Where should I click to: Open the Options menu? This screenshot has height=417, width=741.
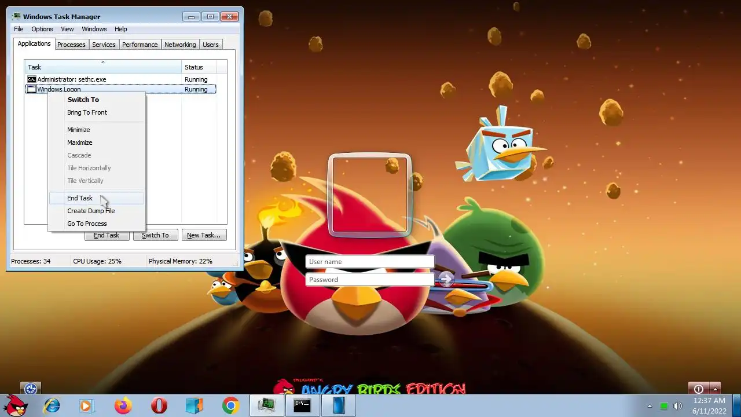(x=42, y=29)
